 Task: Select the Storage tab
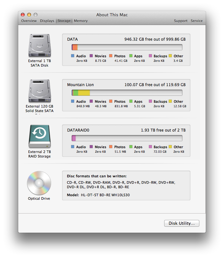pyautogui.click(x=64, y=21)
